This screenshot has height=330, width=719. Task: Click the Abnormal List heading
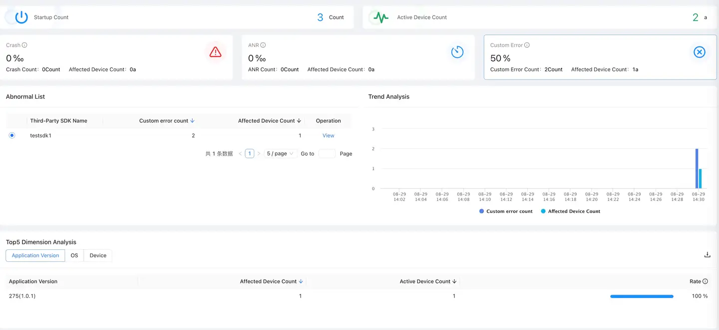tap(25, 97)
